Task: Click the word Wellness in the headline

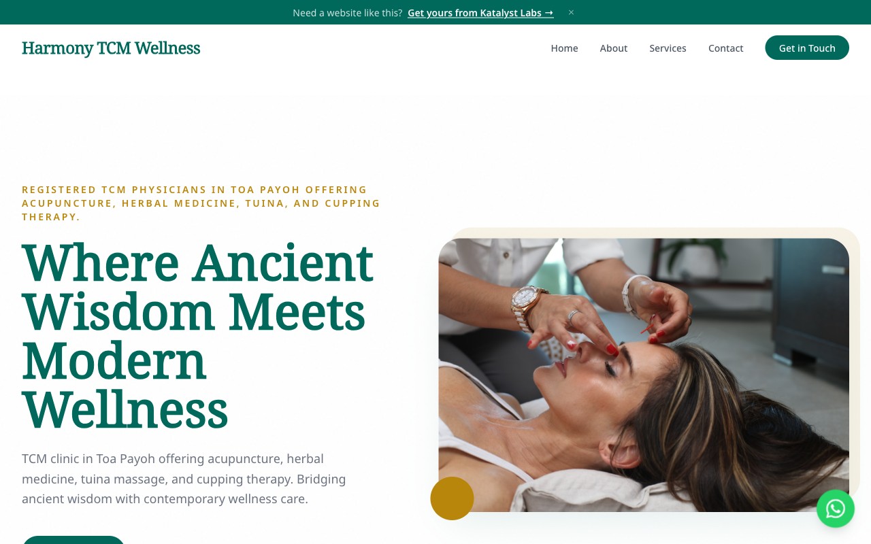Action: pos(125,411)
